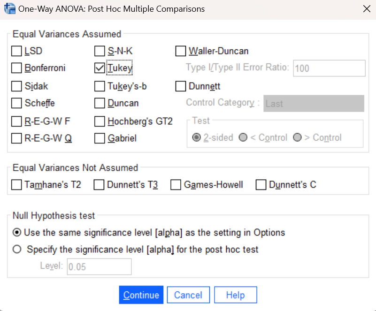This screenshot has height=311, width=376.
Task: Toggle the S-N-K checkbox
Action: click(x=100, y=51)
